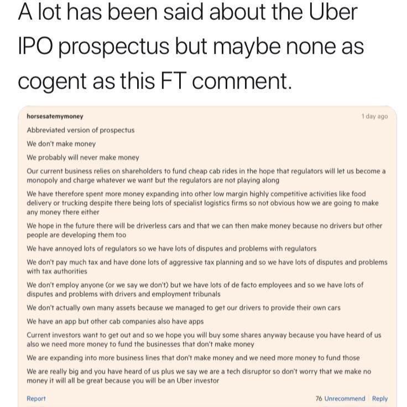Click line about expanding into more business lines
Viewport: 407px width, 407px height.
pyautogui.click(x=193, y=358)
